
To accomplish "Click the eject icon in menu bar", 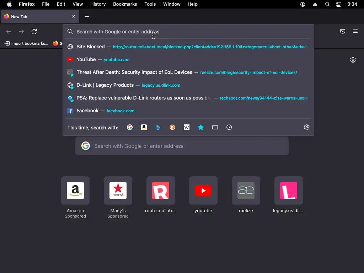I will coord(315,4).
